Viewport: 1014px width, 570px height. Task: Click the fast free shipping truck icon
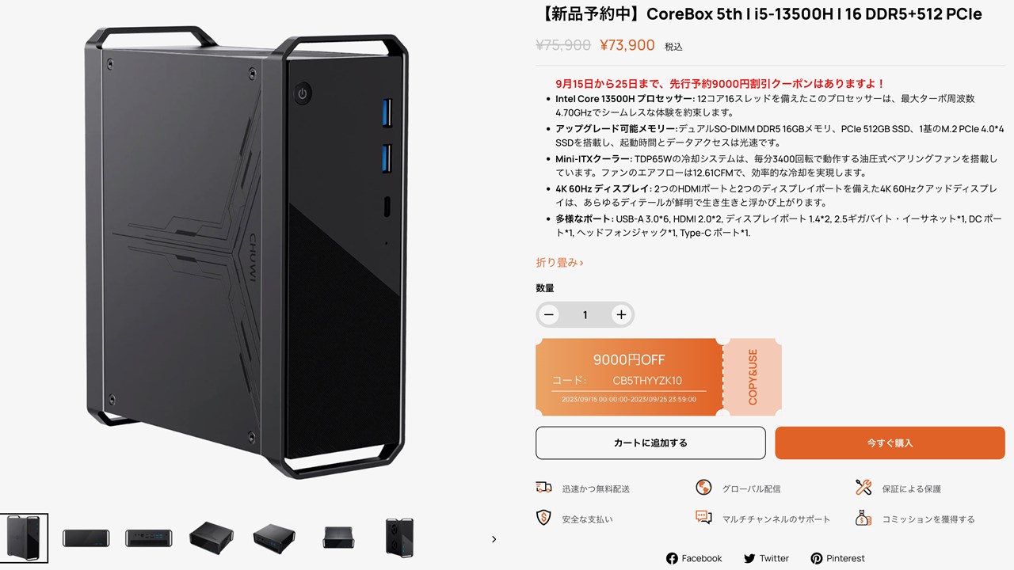543,488
